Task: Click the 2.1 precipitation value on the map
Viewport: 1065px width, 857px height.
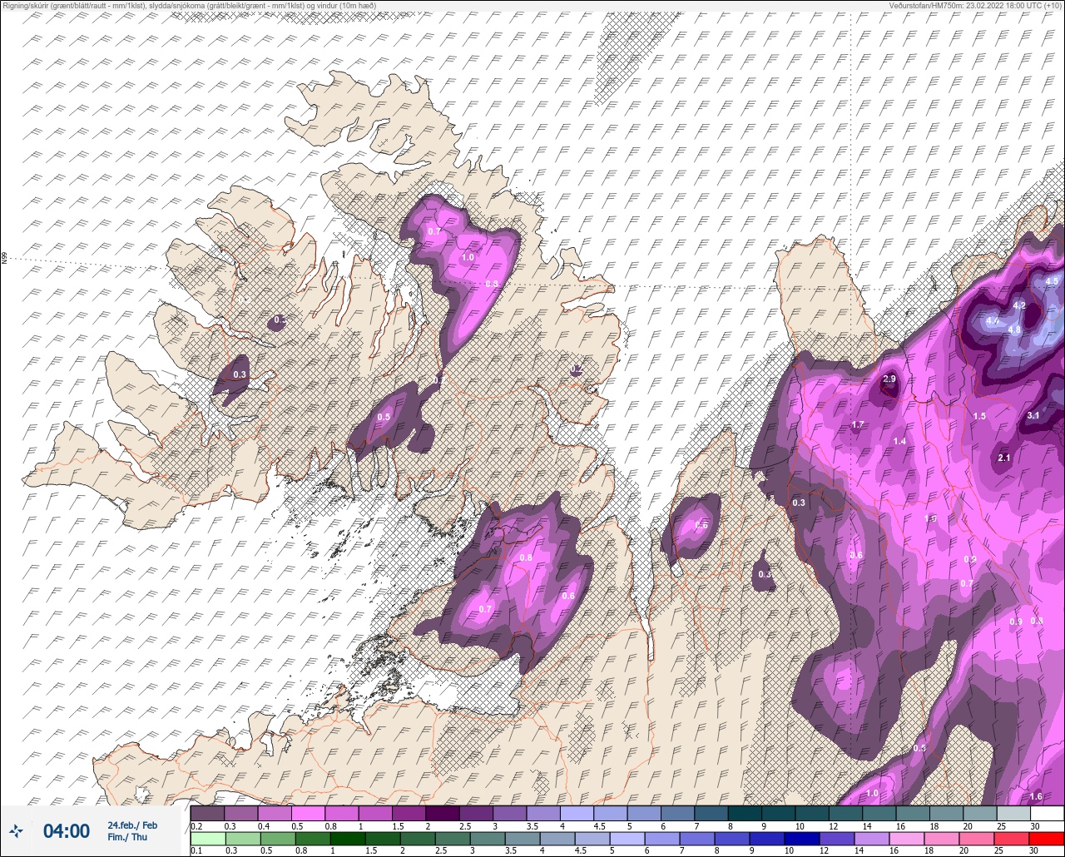Action: [x=1003, y=458]
